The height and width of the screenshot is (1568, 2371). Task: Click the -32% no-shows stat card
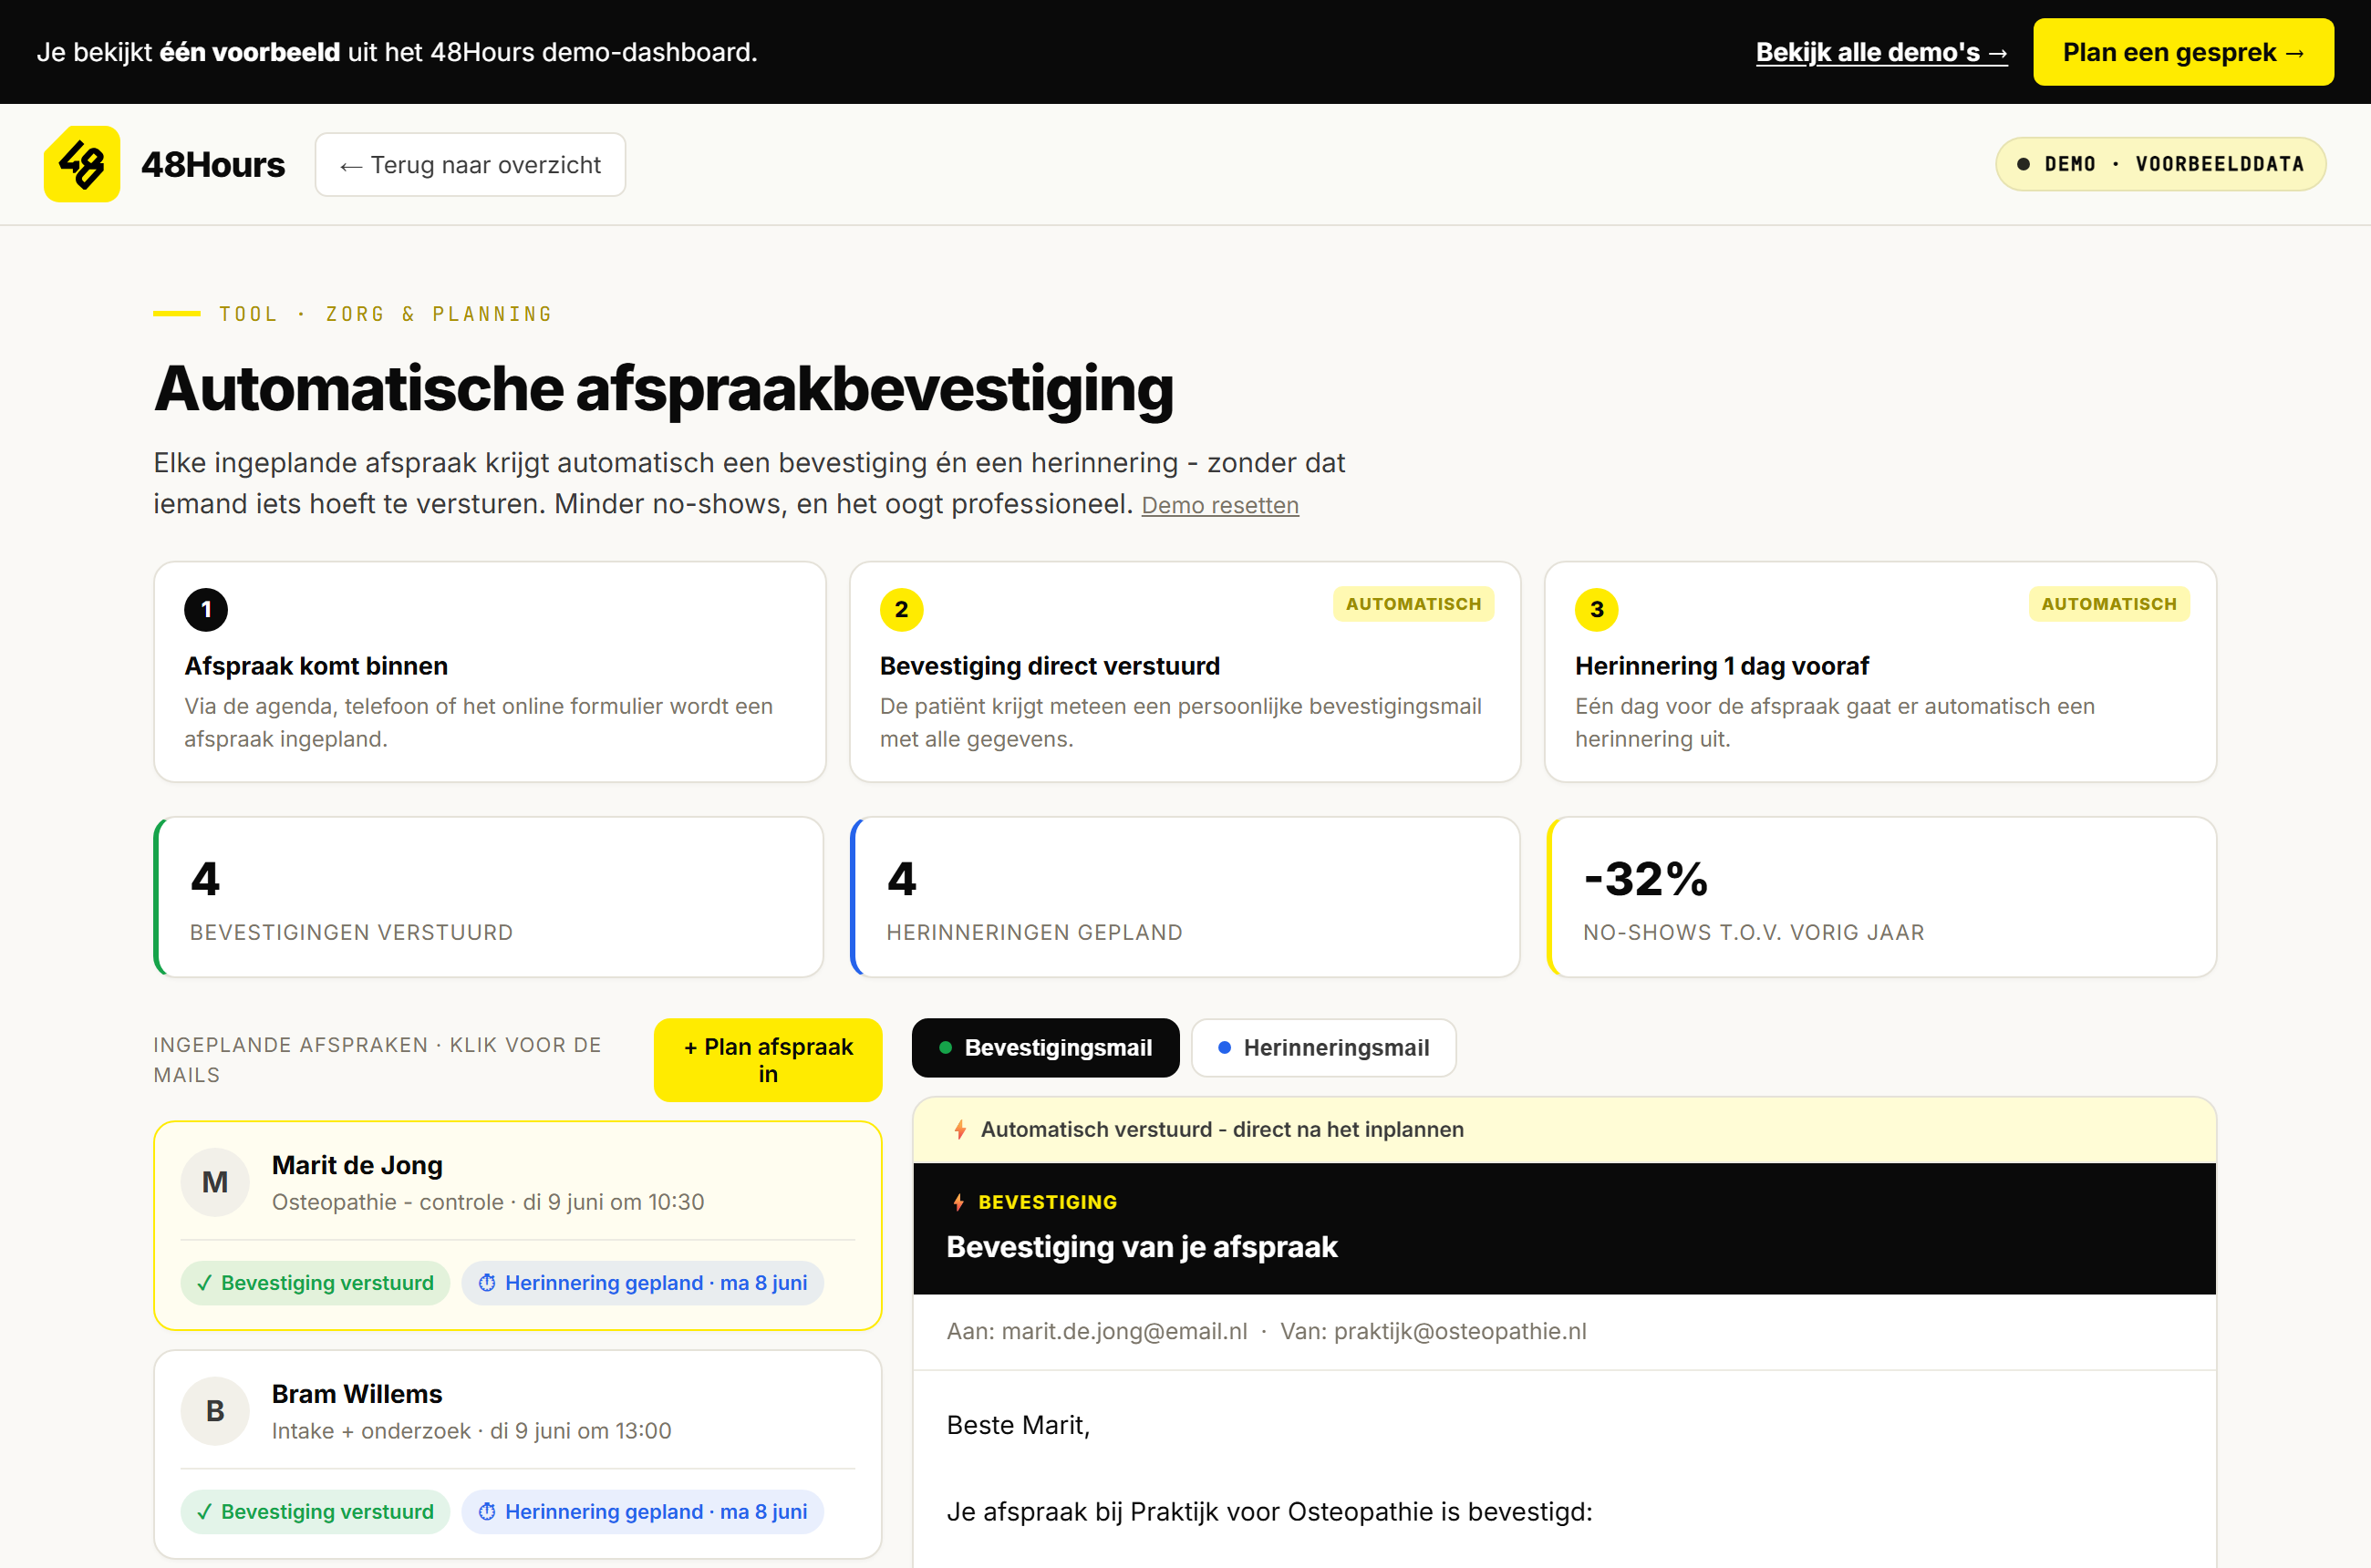point(1880,897)
